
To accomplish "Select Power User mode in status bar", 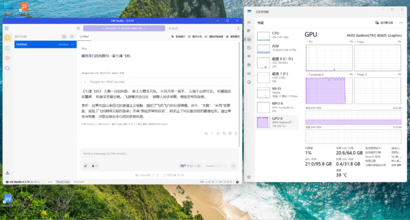I will click(63, 182).
